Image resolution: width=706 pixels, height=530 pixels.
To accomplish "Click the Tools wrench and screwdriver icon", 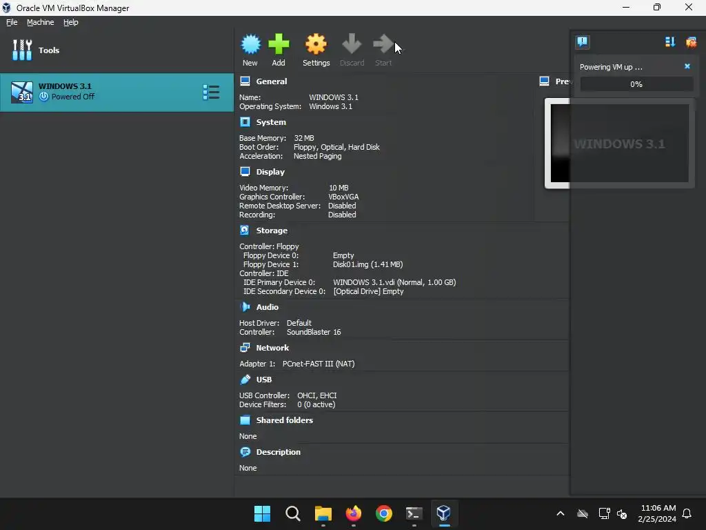I will [x=22, y=50].
